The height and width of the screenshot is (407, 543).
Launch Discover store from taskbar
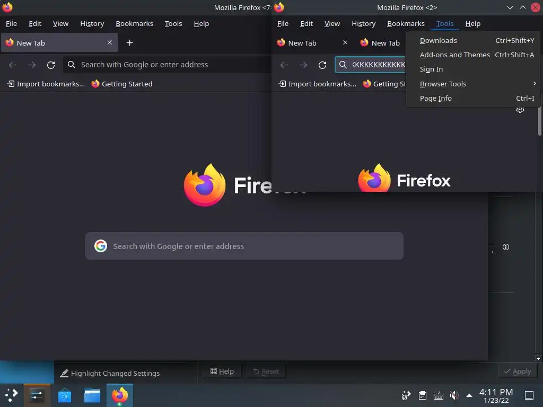[65, 395]
